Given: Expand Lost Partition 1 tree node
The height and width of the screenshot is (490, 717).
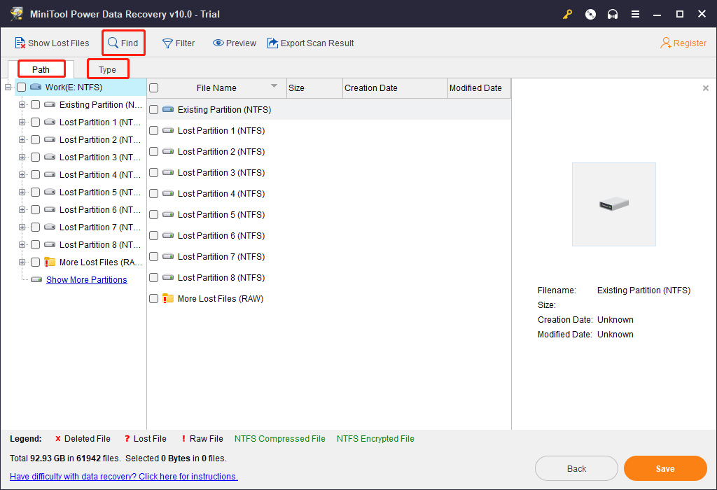Looking at the screenshot, I should click(x=22, y=122).
